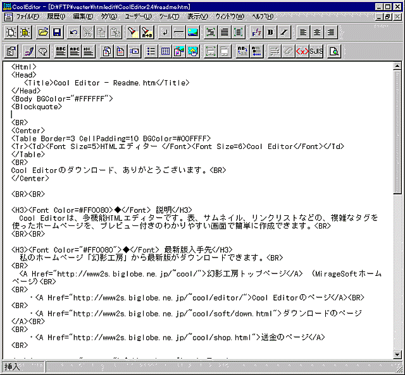Insert a comment with the speech bubble icon
The height and width of the screenshot is (375, 405).
pyautogui.click(x=43, y=51)
